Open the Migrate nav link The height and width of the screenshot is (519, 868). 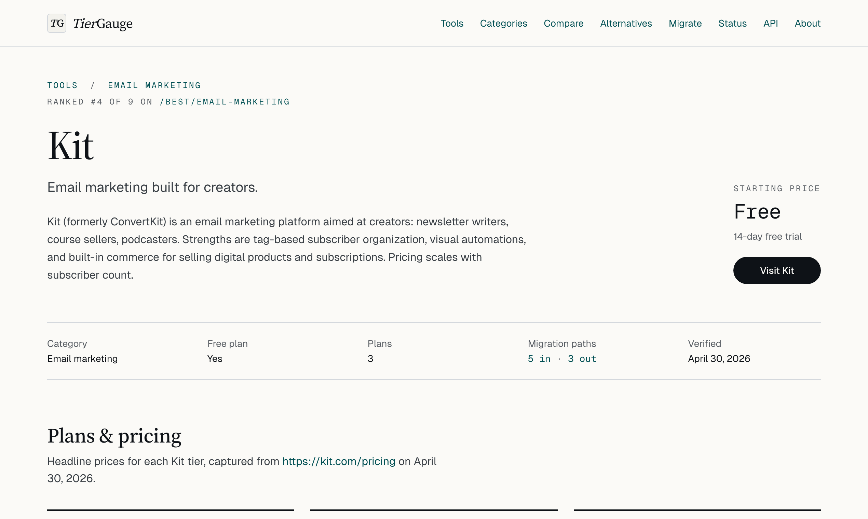pyautogui.click(x=685, y=24)
